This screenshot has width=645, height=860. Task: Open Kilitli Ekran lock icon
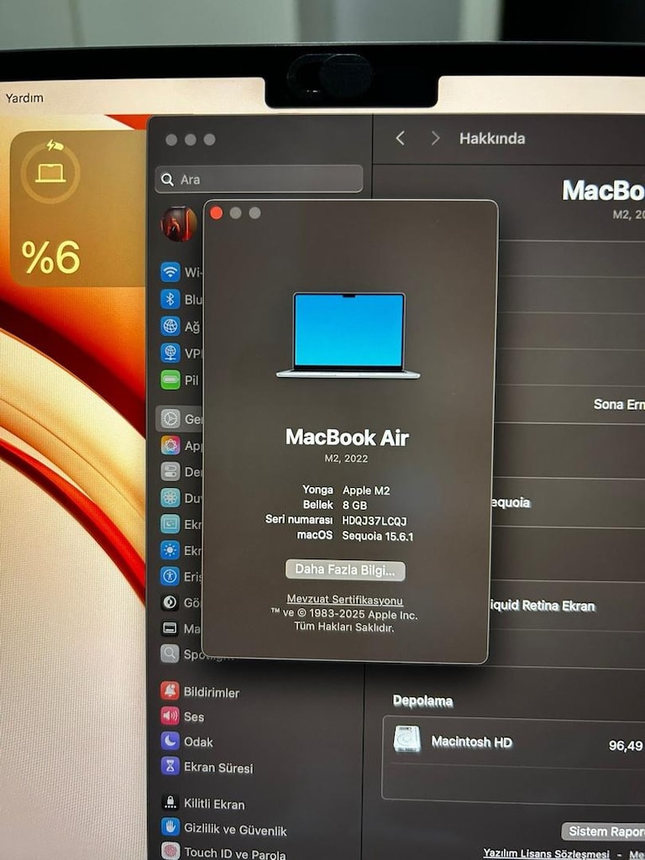click(170, 802)
